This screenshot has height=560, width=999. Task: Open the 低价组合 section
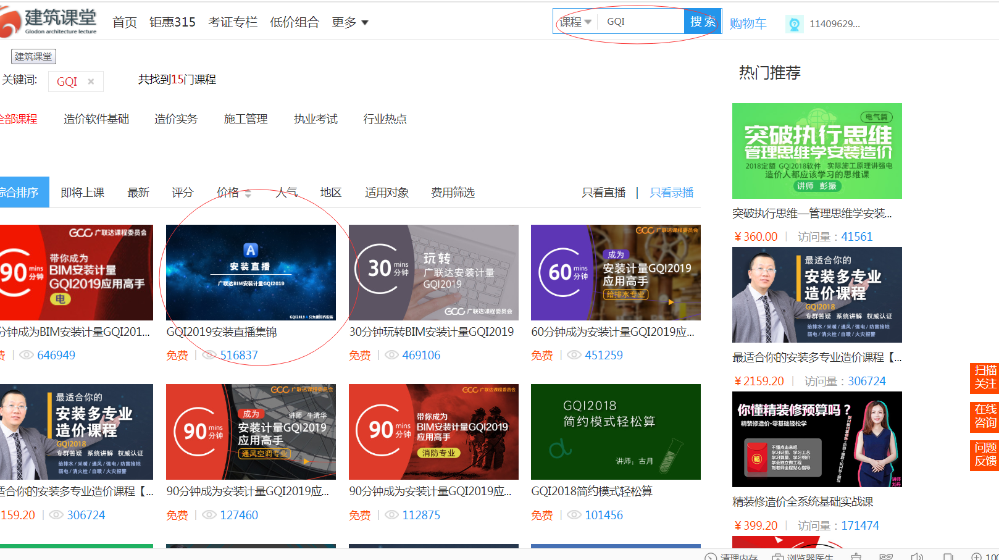tap(295, 22)
